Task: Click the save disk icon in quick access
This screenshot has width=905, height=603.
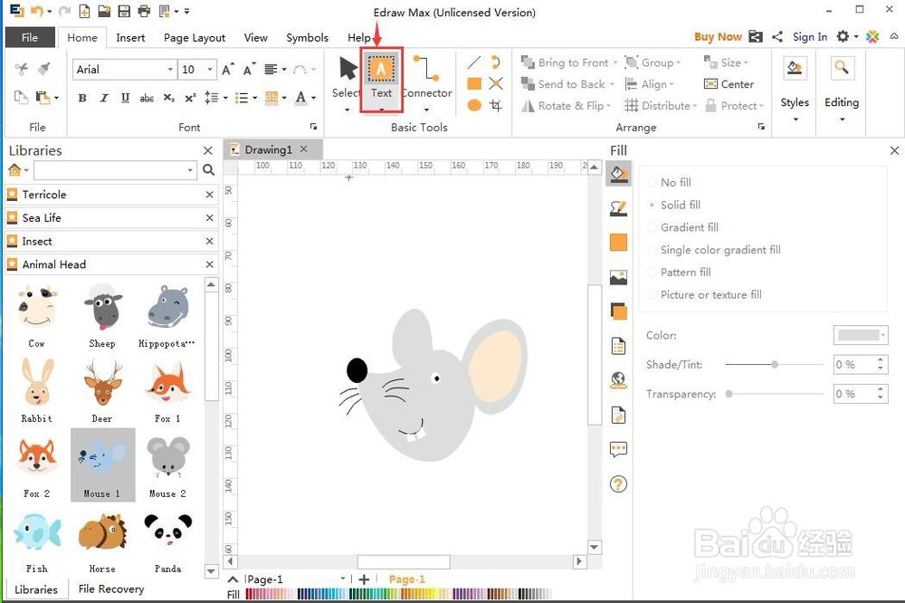Action: 124,11
